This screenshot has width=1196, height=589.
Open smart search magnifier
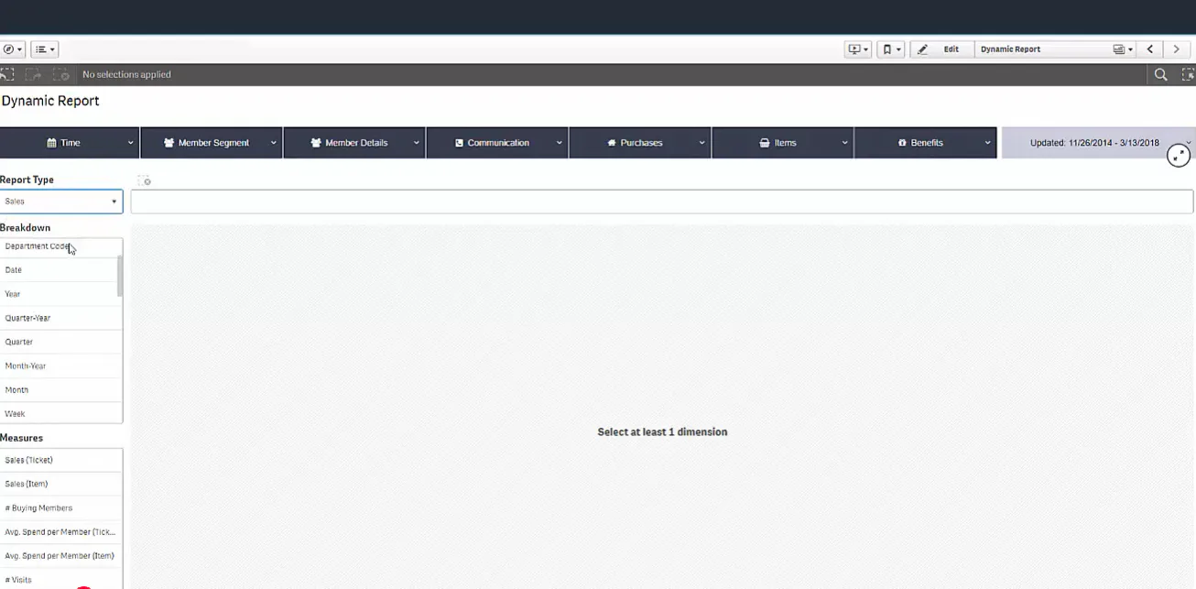click(1160, 75)
